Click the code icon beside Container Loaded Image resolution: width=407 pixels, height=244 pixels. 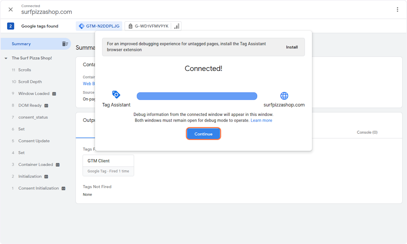(x=58, y=165)
